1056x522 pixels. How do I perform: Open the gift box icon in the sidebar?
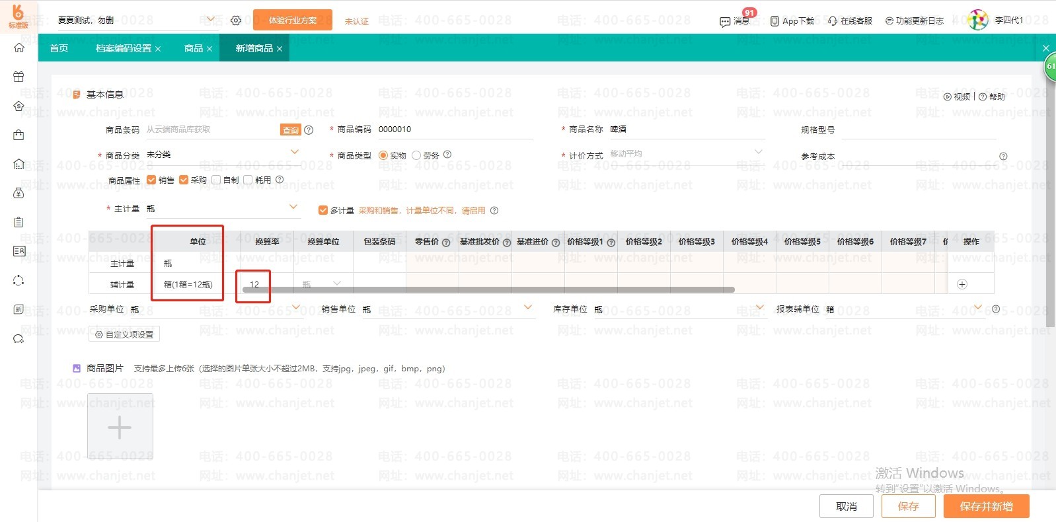[19, 77]
